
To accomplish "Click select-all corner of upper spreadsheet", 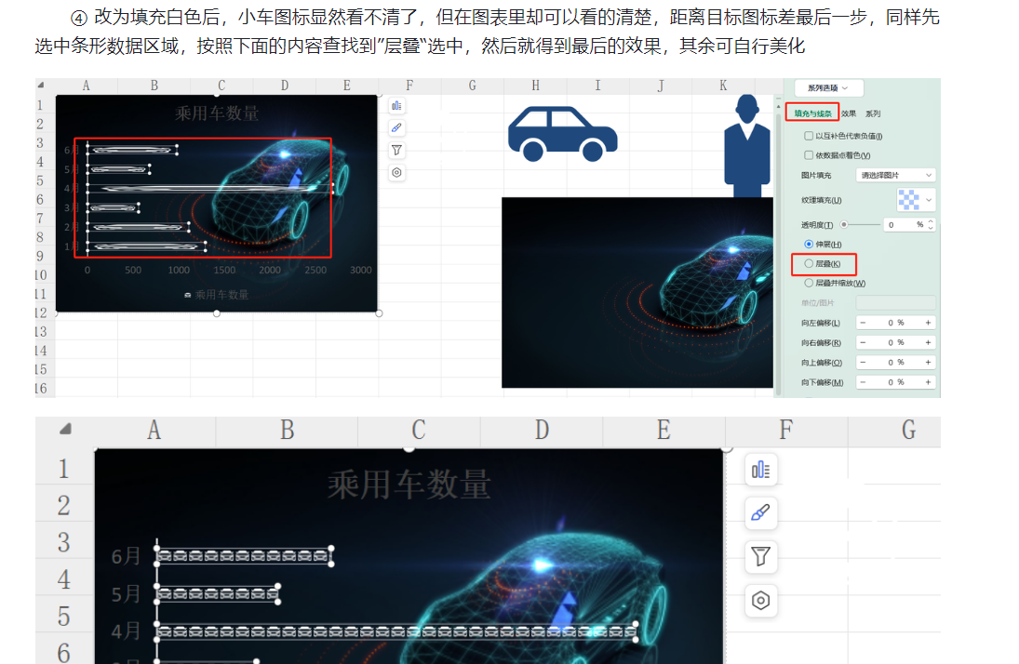I will pos(41,86).
